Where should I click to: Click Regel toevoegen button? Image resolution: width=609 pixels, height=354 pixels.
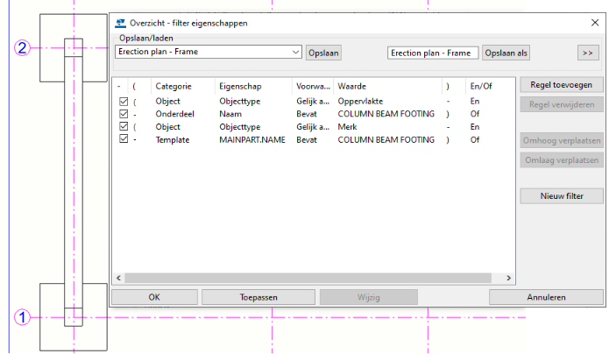point(561,85)
